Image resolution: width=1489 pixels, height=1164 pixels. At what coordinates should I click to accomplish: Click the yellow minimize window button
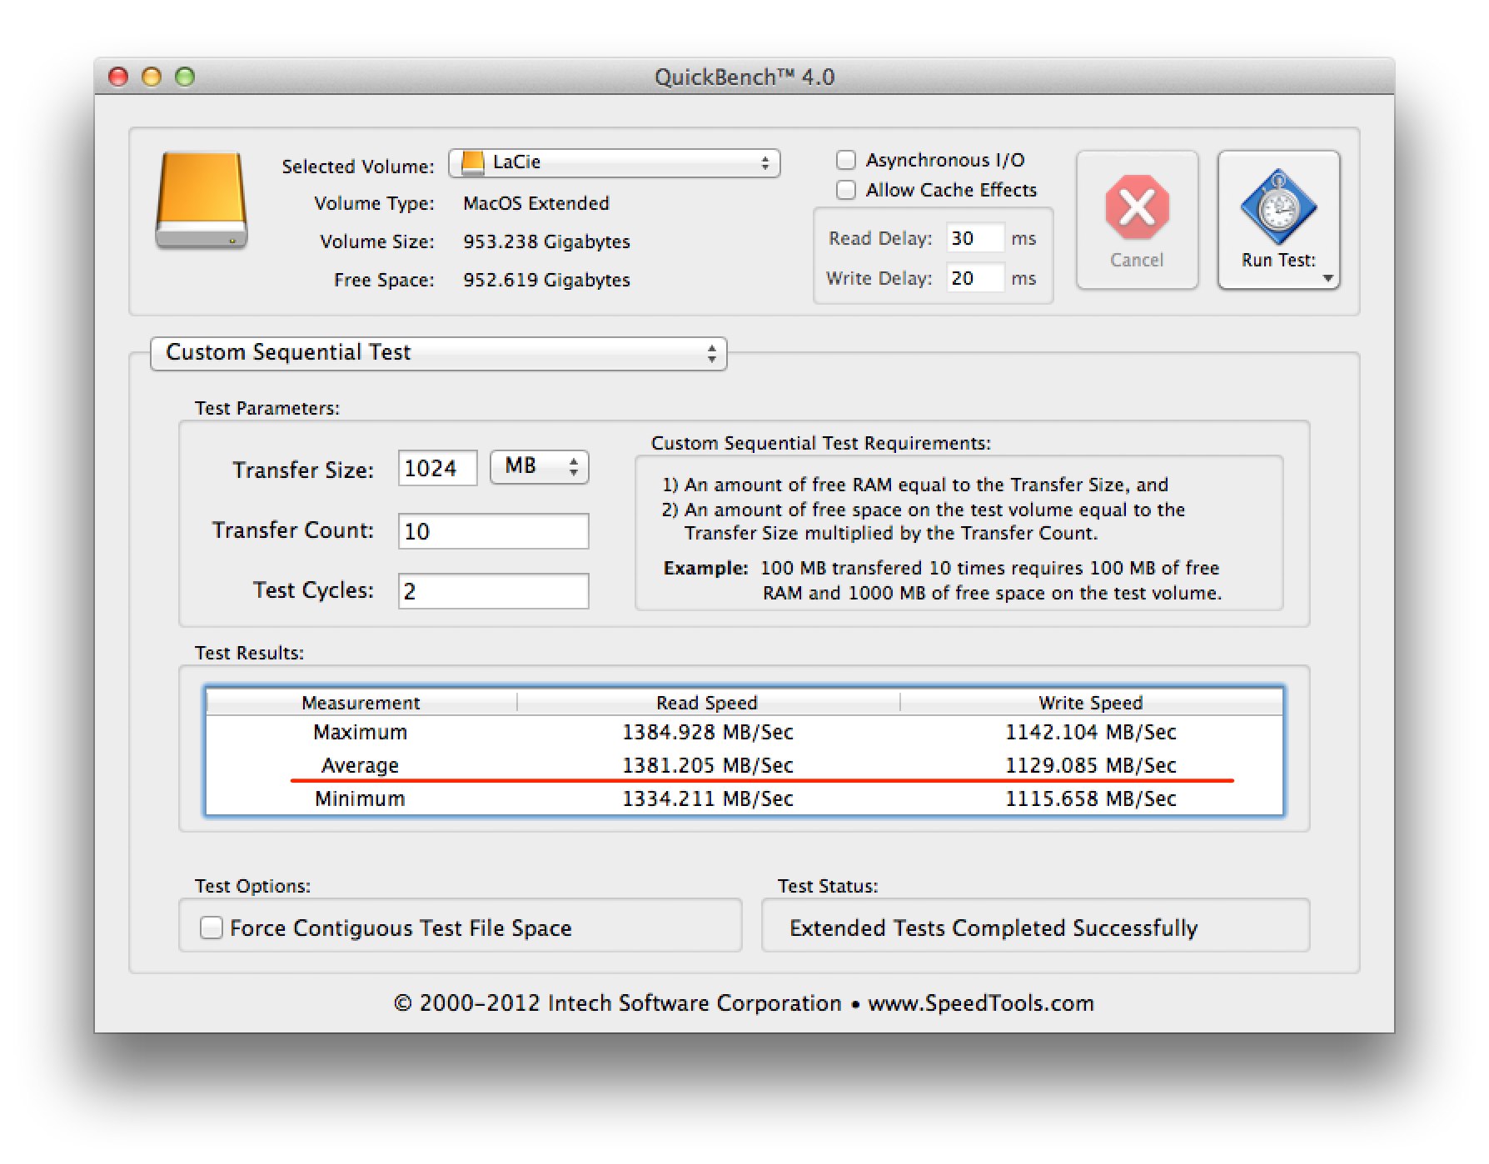[152, 77]
